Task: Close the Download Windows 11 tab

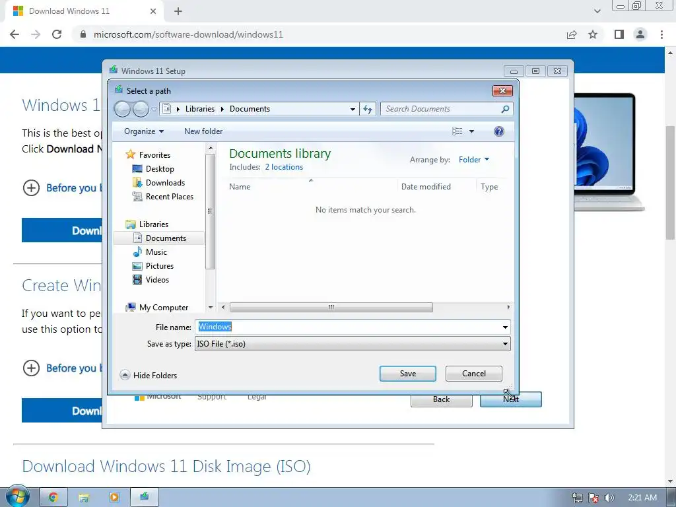Action: [x=153, y=12]
